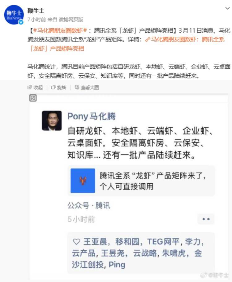Image resolution: width=232 pixels, height=282 pixels.
Task: Open the post options chevron dropdown
Action: coord(227,8)
